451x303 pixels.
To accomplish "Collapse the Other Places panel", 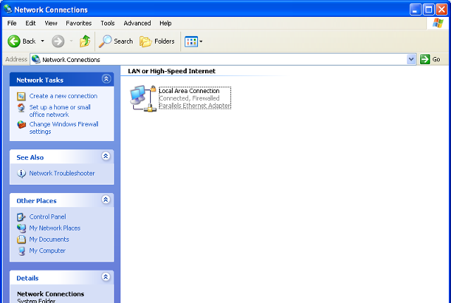I will [106, 200].
